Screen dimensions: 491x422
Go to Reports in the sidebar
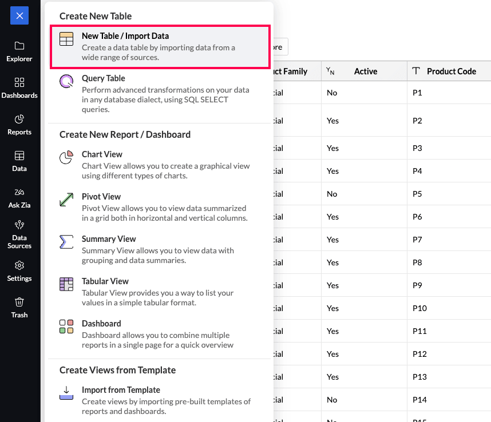pos(19,125)
